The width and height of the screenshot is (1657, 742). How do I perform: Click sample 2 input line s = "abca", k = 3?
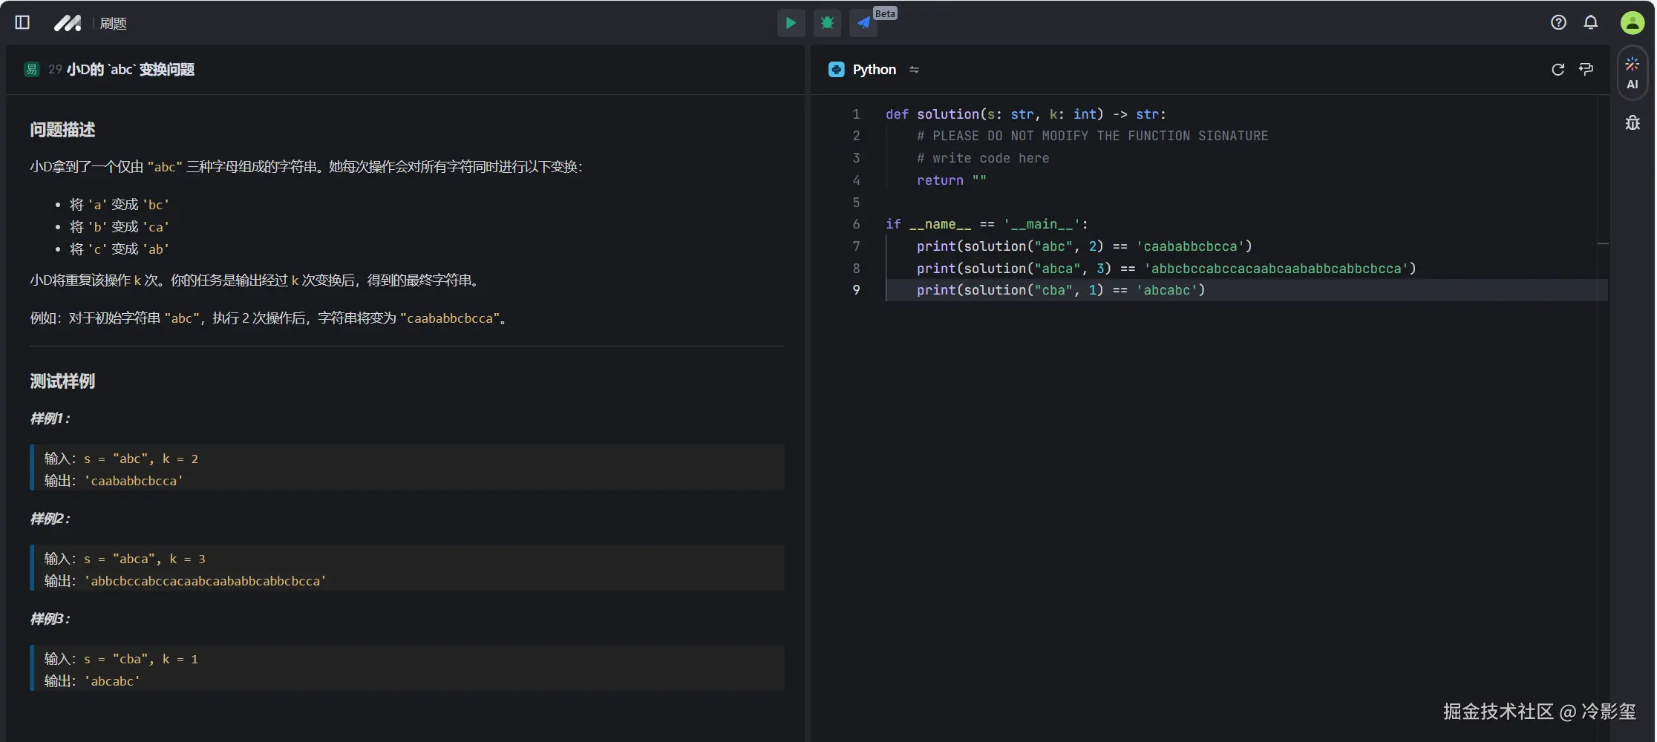click(125, 559)
